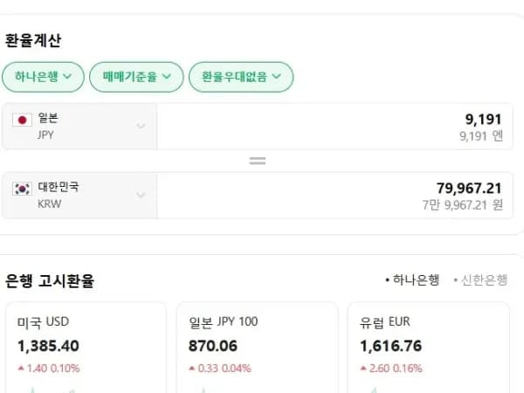Expand the 대한민국 KRW currency selector
The image size is (524, 393).
pyautogui.click(x=79, y=196)
